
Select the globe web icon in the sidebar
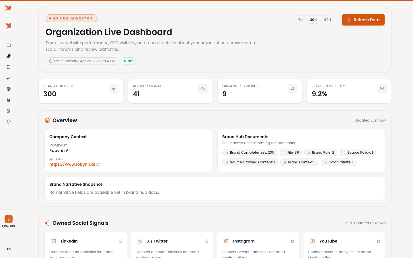pos(9,89)
